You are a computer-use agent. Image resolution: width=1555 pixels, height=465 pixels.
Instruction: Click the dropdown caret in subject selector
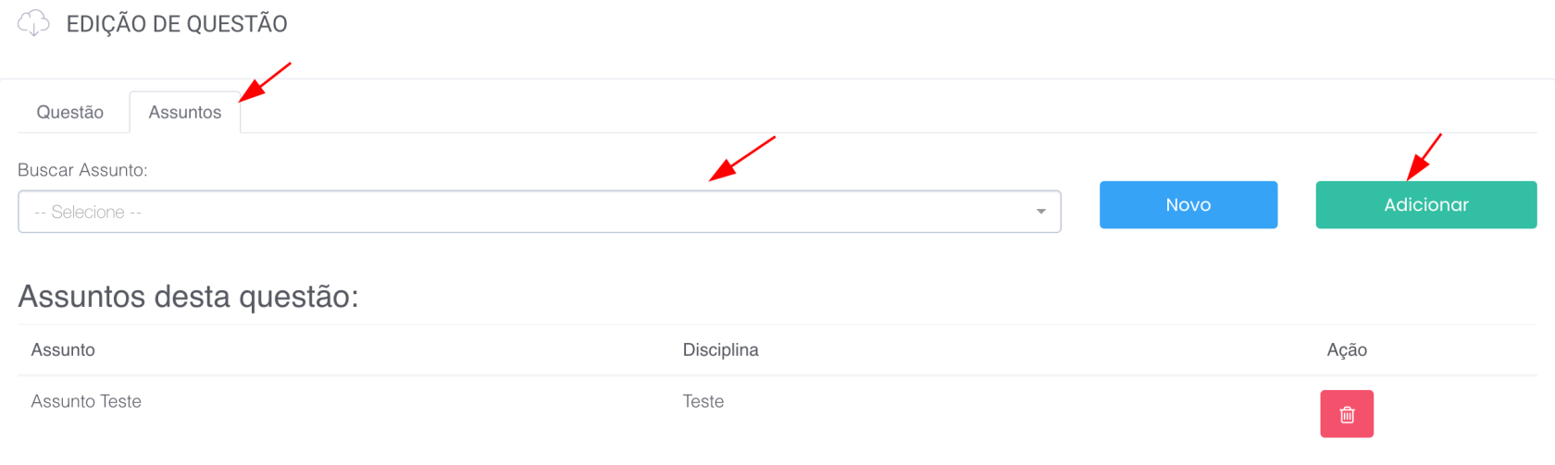click(x=1040, y=212)
